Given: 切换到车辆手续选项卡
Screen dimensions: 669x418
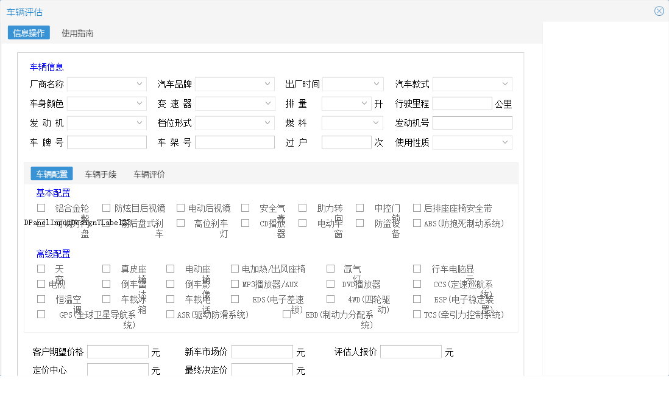Looking at the screenshot, I should point(100,173).
